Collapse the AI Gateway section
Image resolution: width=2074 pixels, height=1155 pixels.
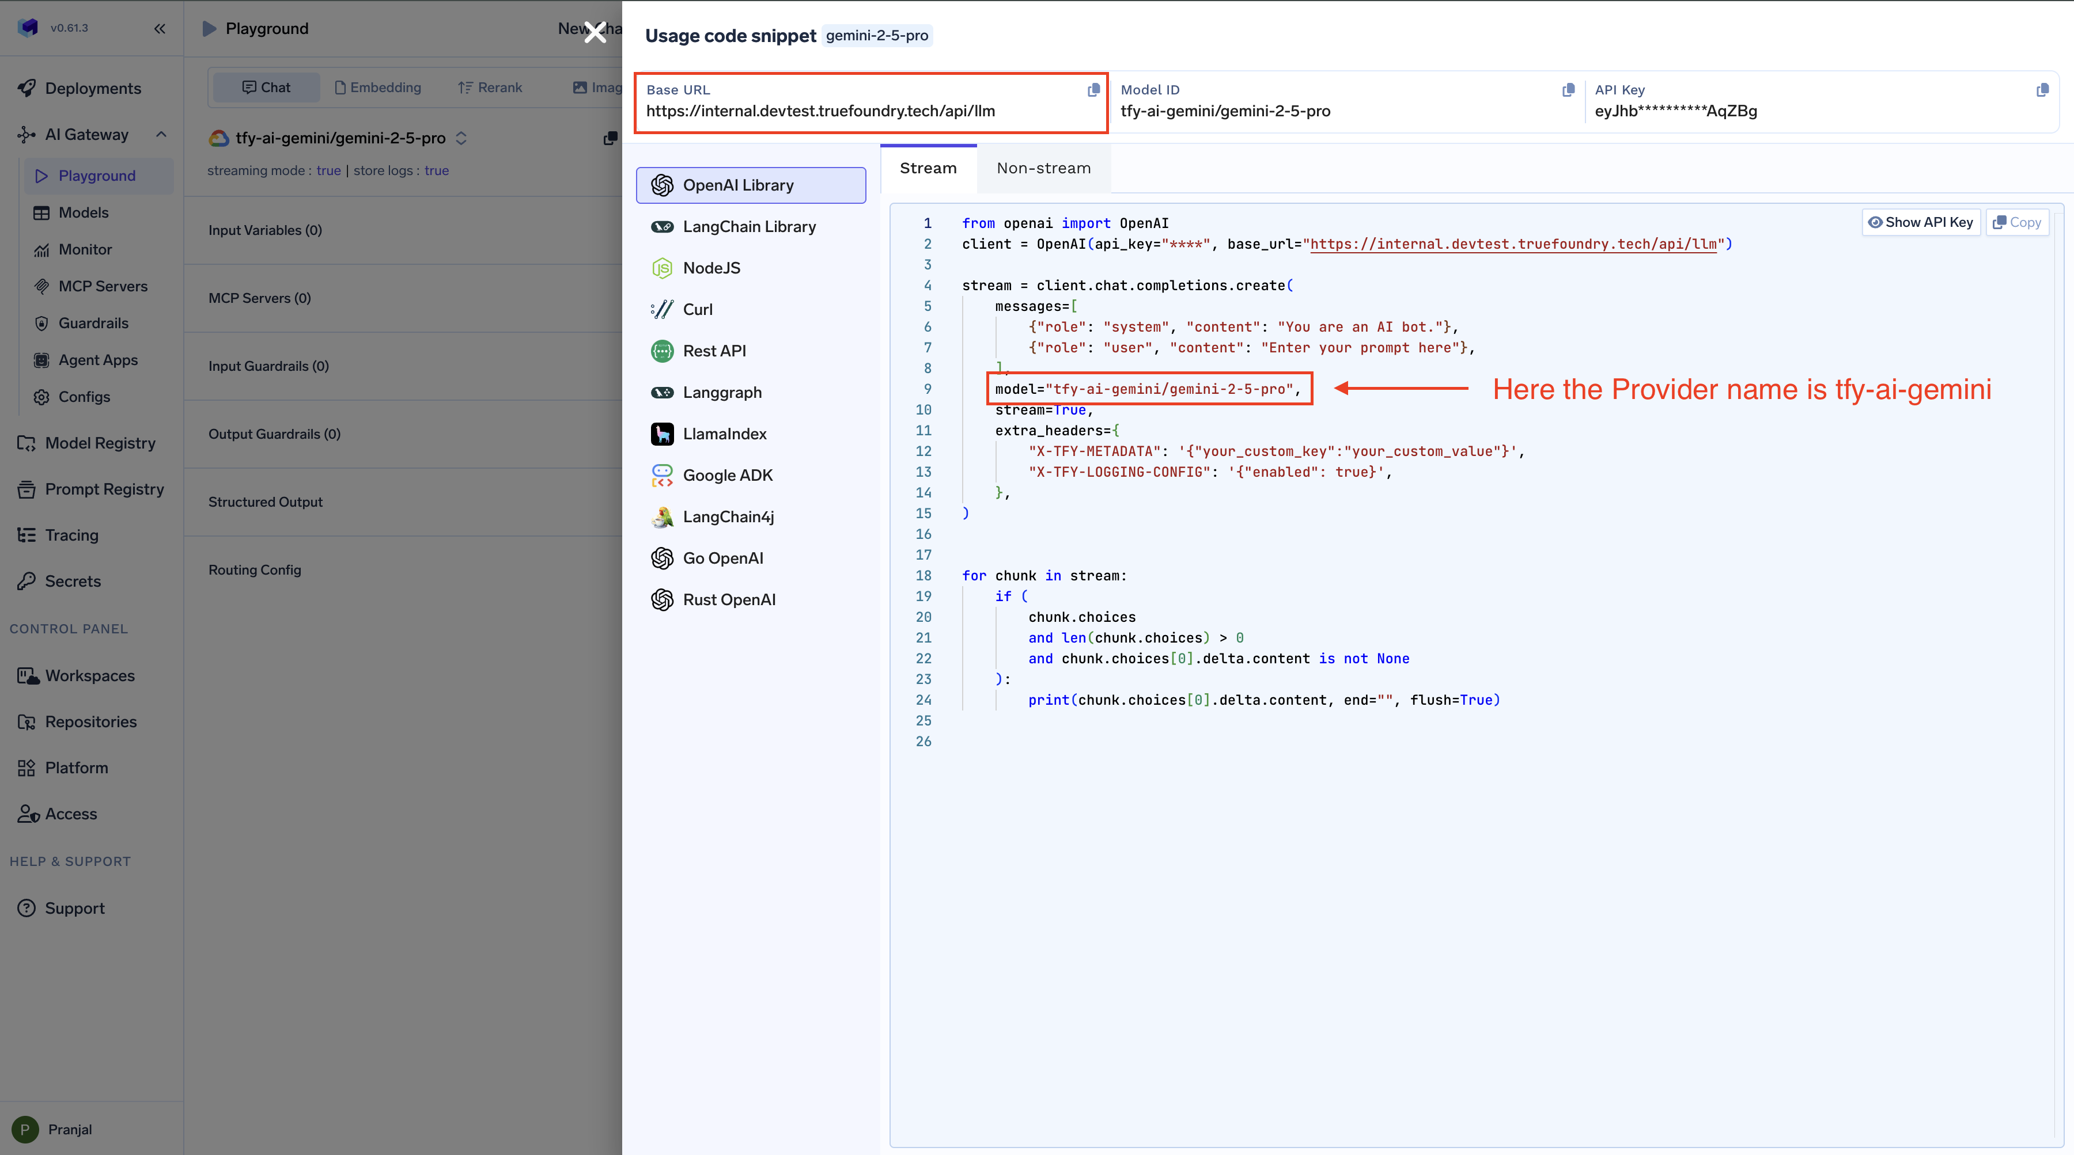click(x=161, y=134)
